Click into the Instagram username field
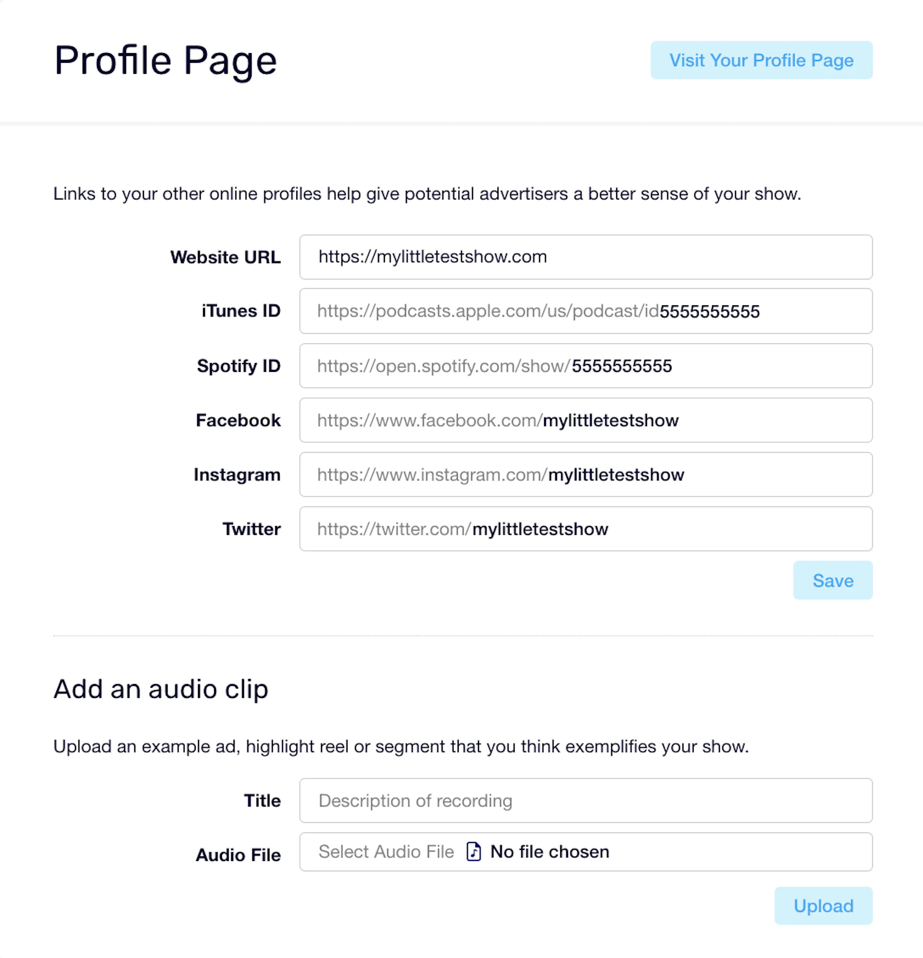 point(586,474)
